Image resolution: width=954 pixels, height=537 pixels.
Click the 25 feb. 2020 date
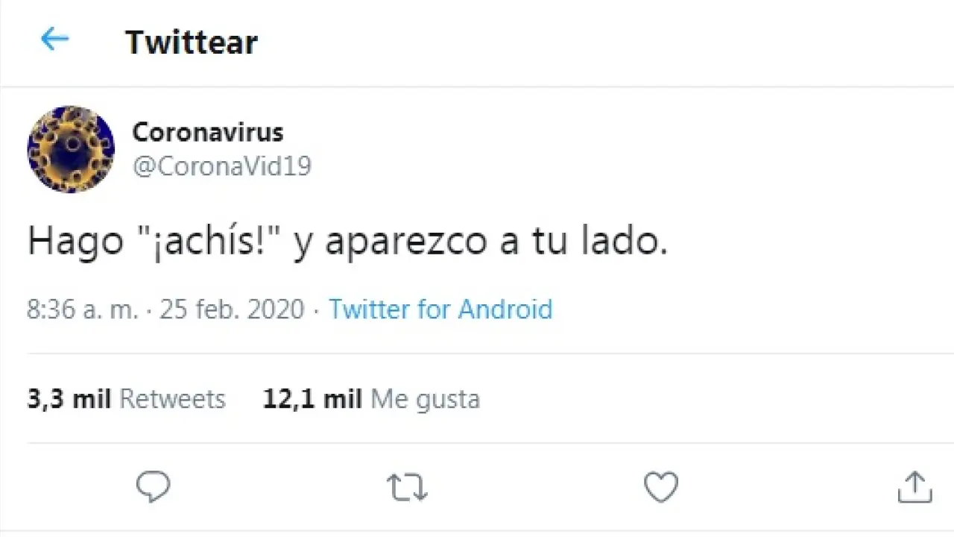click(232, 309)
